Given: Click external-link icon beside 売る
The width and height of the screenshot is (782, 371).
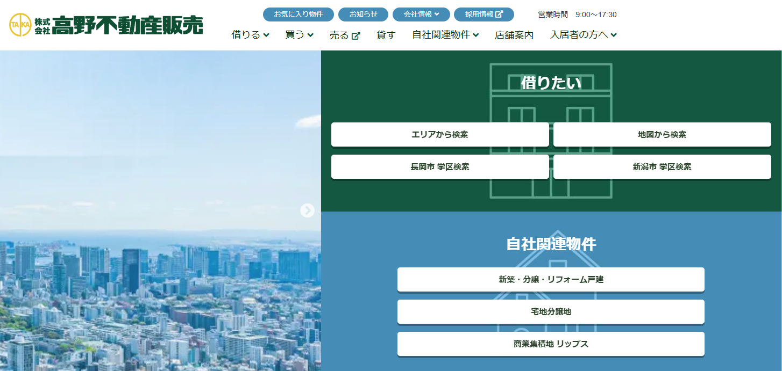Looking at the screenshot, I should pos(356,36).
